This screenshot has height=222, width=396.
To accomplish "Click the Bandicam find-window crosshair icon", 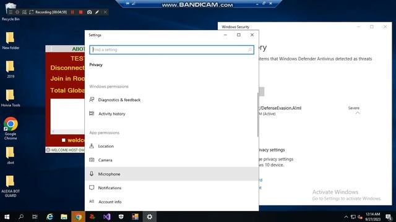I will coord(17,12).
